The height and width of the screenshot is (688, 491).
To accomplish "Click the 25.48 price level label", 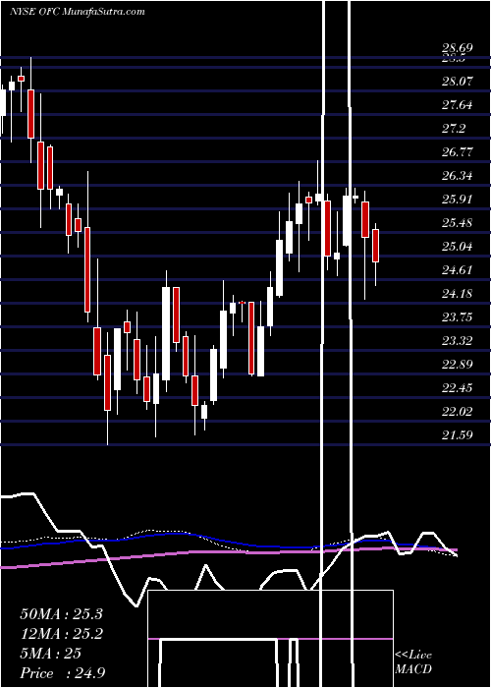I will (x=458, y=222).
